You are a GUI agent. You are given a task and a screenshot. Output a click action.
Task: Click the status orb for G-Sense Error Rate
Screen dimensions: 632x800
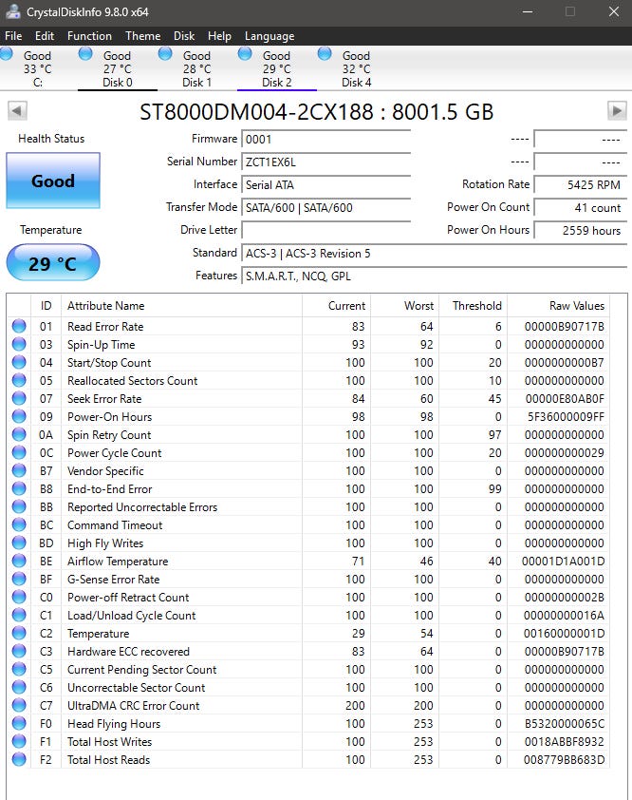click(x=19, y=579)
